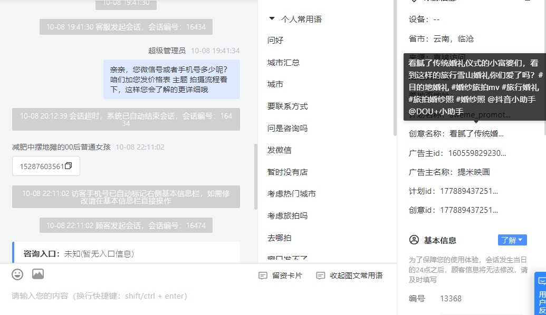Insert the 城市汇总 quick phrase
The image size is (546, 315).
pyautogui.click(x=283, y=63)
